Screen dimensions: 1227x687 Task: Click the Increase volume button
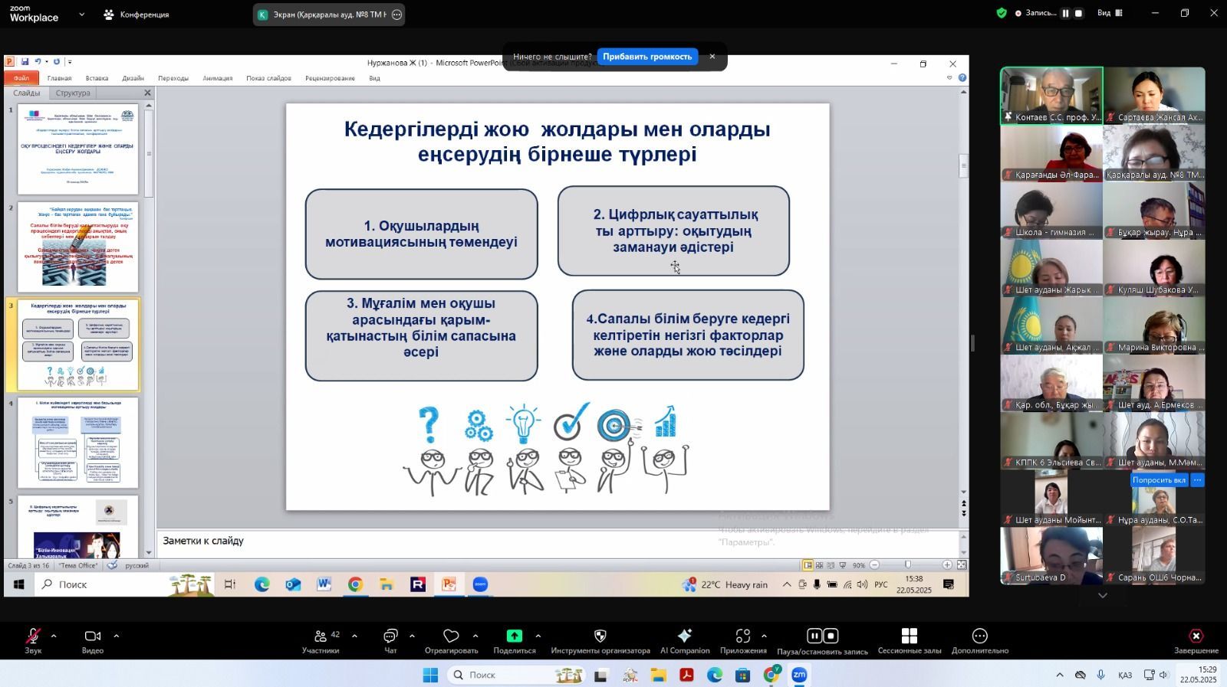pos(646,57)
